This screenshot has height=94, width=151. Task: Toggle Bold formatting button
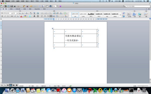2,16
